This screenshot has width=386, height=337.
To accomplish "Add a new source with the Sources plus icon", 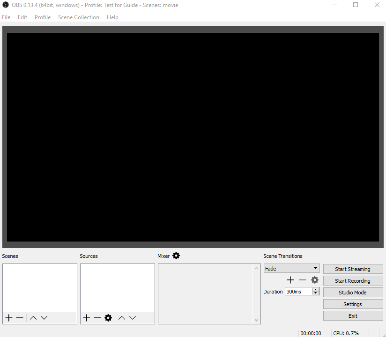I will 86,318.
